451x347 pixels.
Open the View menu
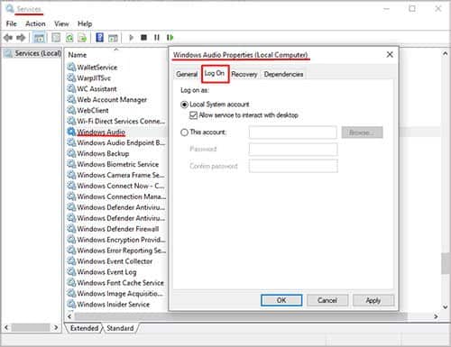click(x=61, y=23)
